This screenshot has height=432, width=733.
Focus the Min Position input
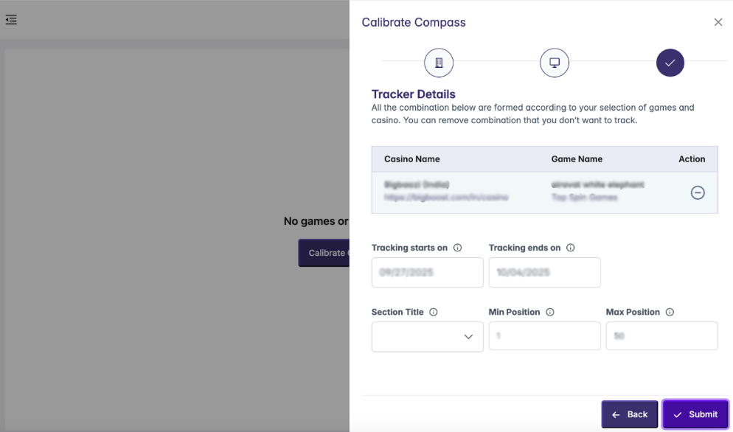click(544, 336)
